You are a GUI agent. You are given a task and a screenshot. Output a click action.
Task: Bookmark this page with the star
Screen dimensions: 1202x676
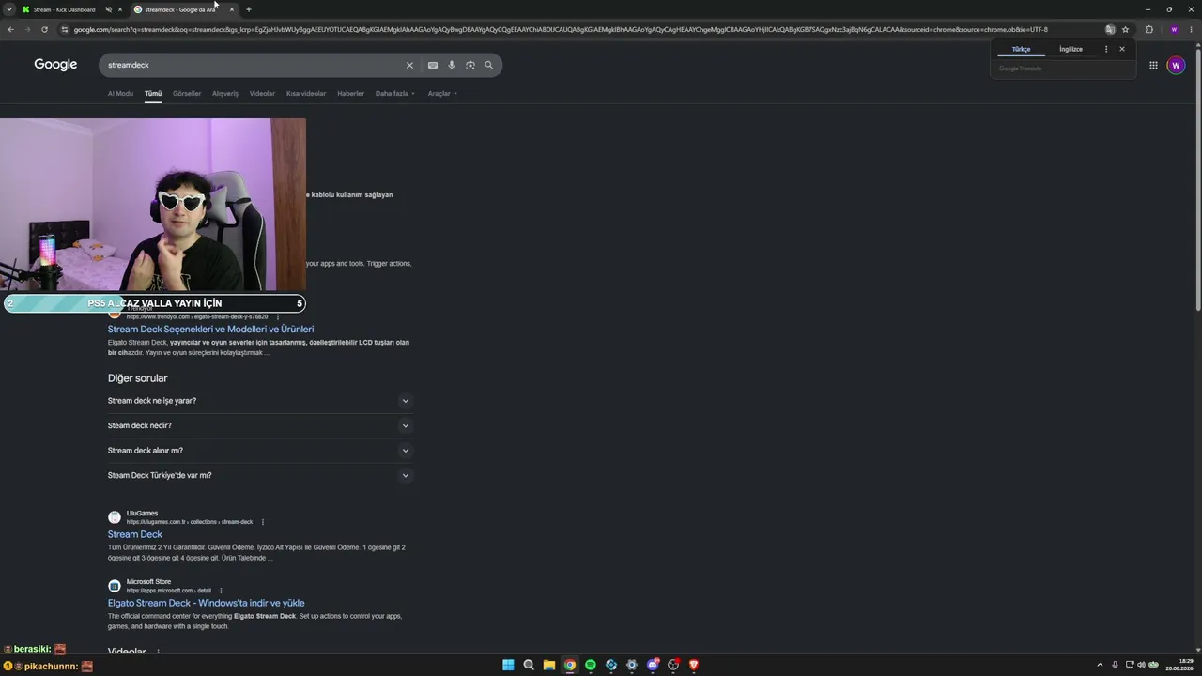click(x=1125, y=29)
